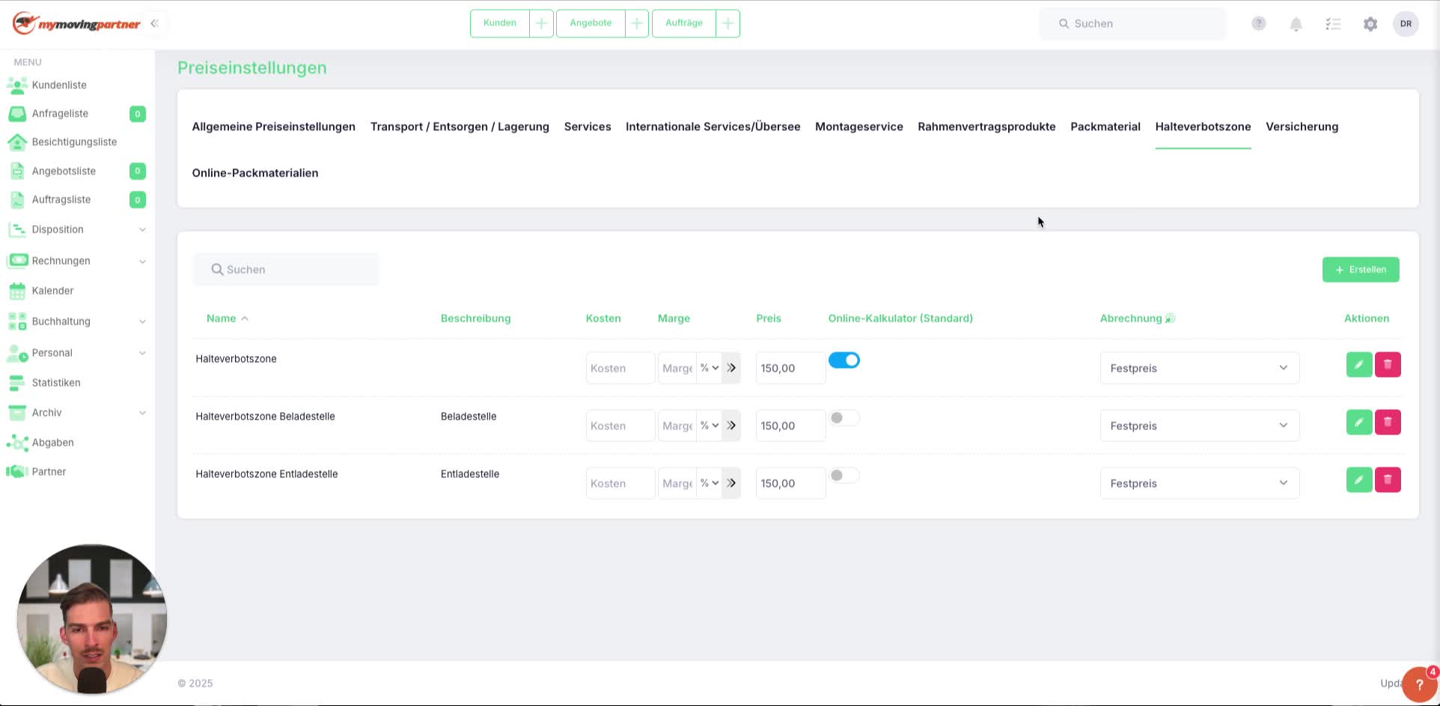The image size is (1440, 706).
Task: Open margin percent unit dropdown in Beladestelle row
Action: click(x=709, y=426)
